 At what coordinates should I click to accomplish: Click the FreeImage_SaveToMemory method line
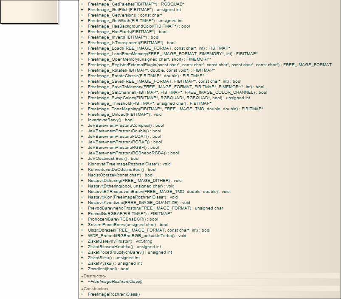point(176,87)
